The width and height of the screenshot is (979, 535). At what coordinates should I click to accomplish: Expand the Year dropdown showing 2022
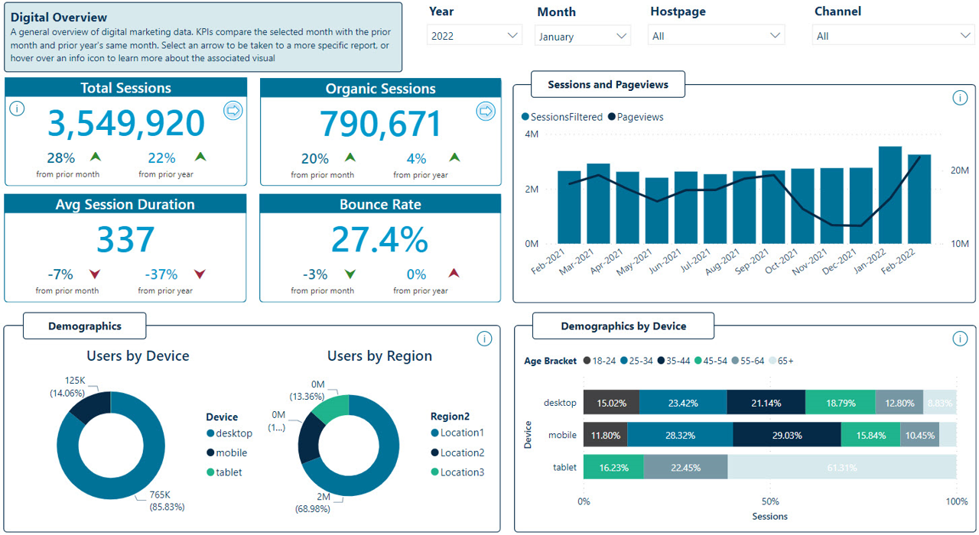[x=474, y=36]
